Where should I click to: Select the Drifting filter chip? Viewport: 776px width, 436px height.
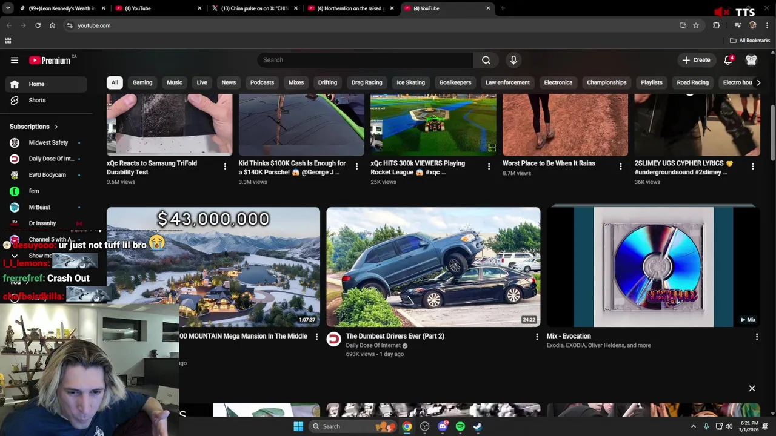click(327, 82)
